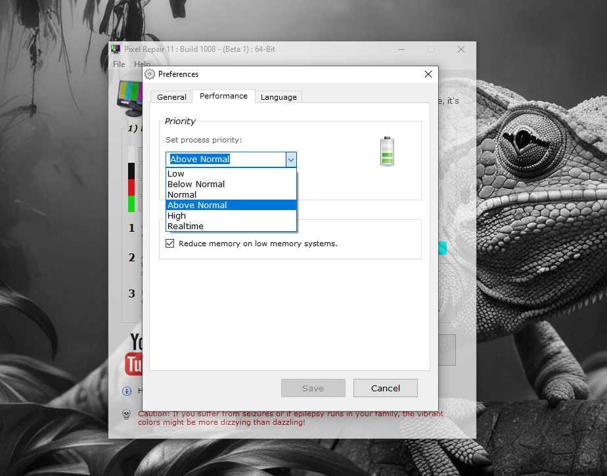The image size is (607, 476).
Task: Select Low priority from the list
Action: click(176, 174)
